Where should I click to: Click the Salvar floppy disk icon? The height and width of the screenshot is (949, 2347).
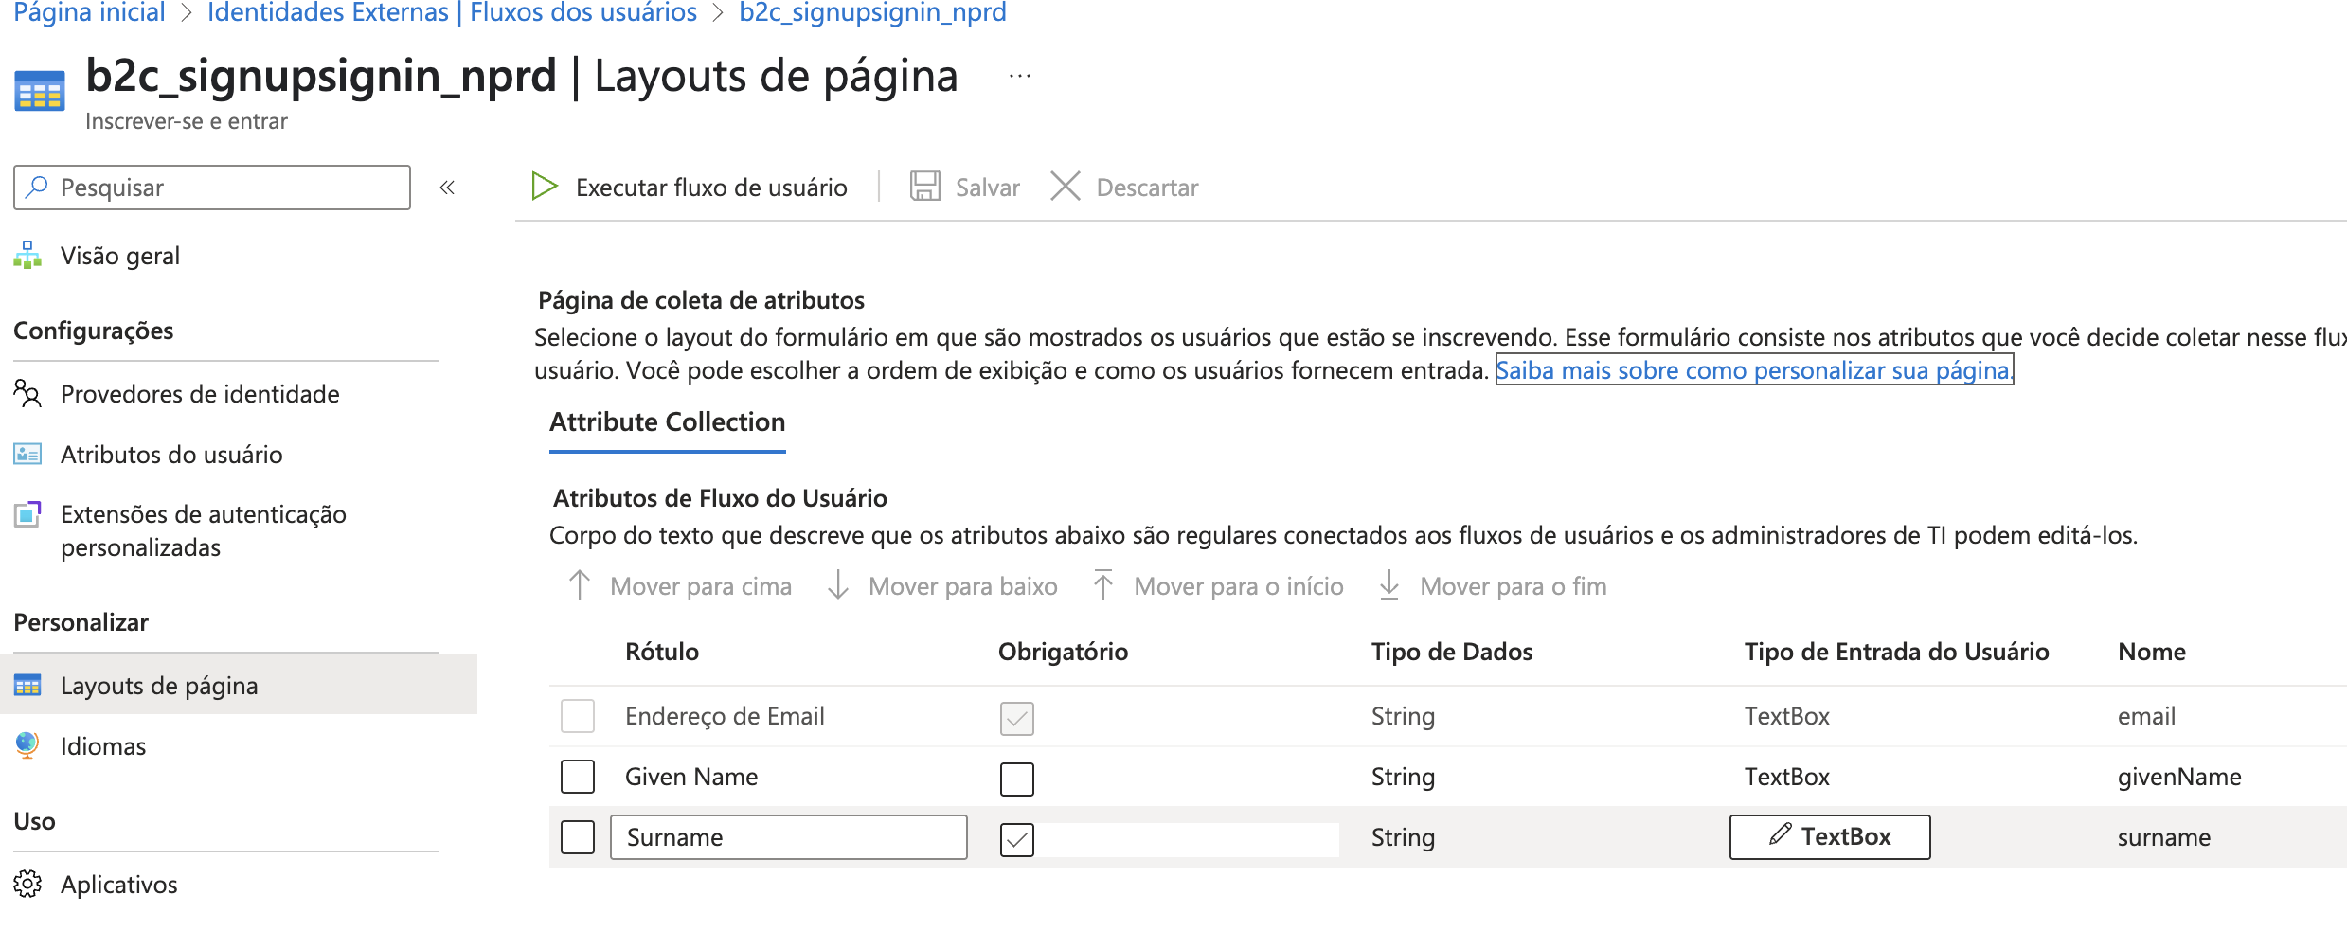coord(924,187)
